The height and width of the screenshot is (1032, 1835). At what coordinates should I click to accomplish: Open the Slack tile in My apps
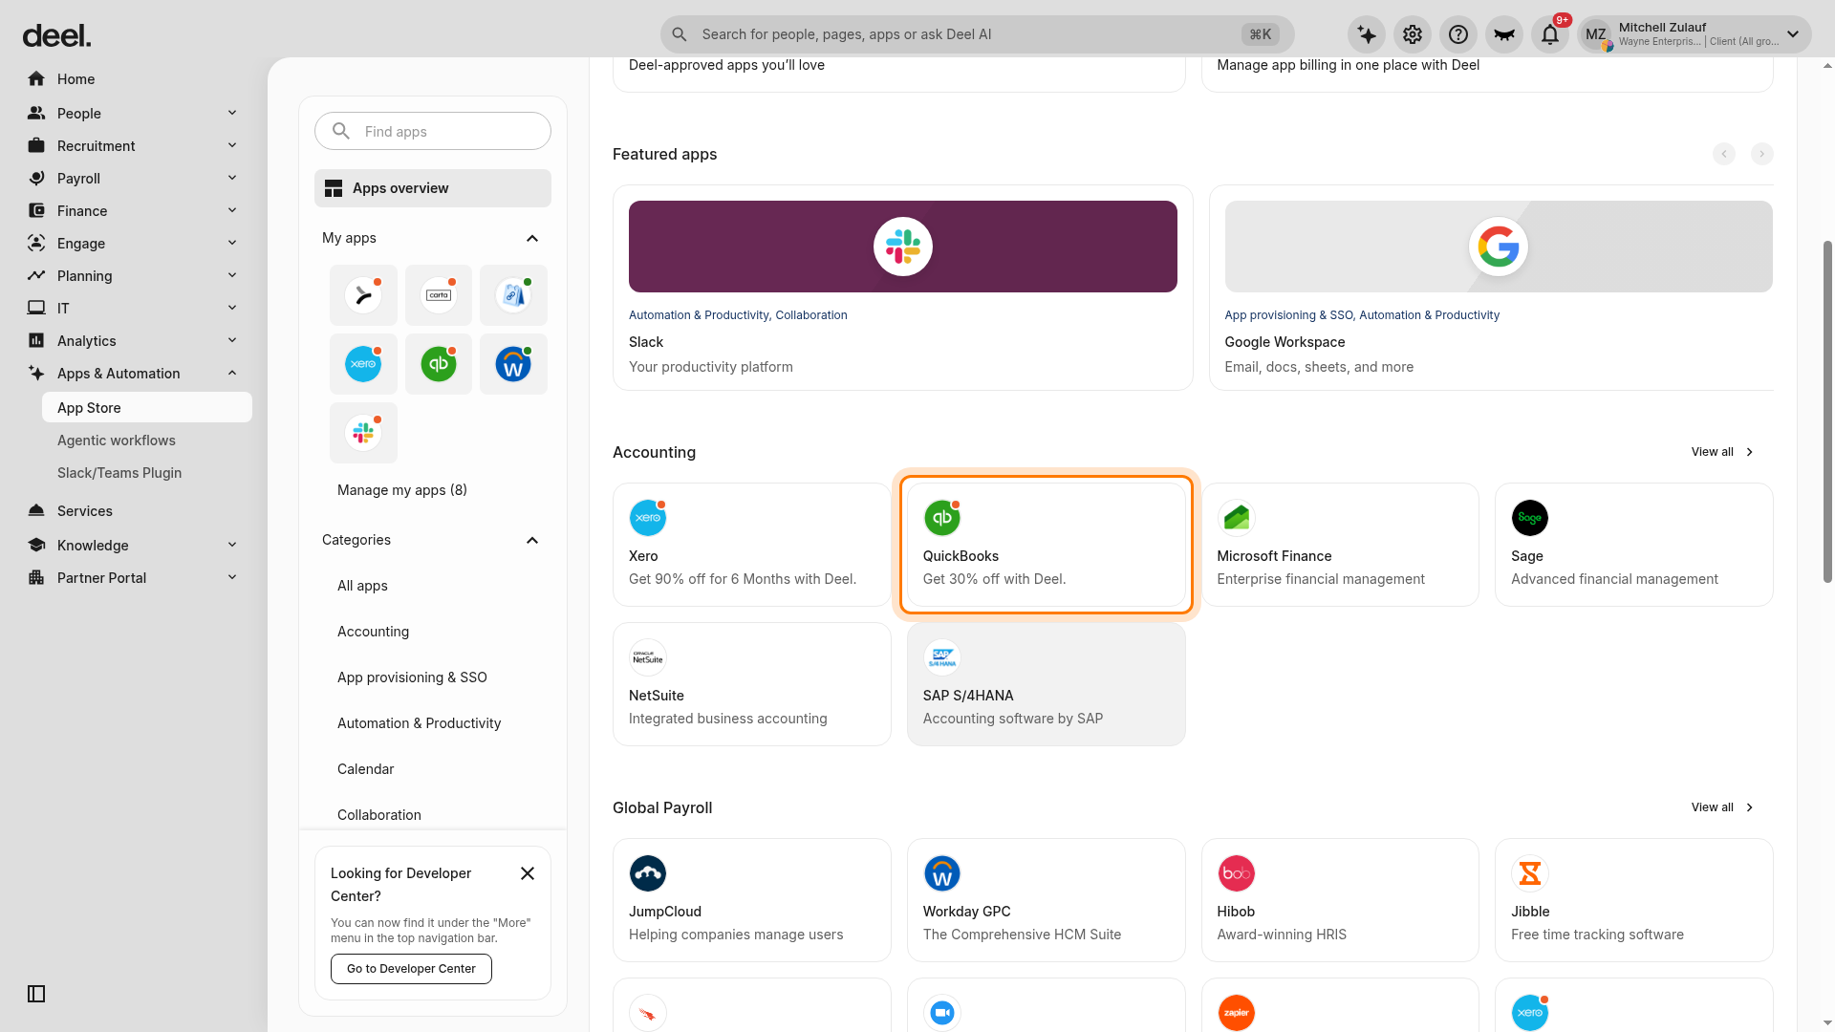point(363,433)
